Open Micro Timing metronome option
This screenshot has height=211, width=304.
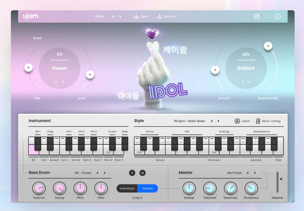pyautogui.click(x=268, y=121)
